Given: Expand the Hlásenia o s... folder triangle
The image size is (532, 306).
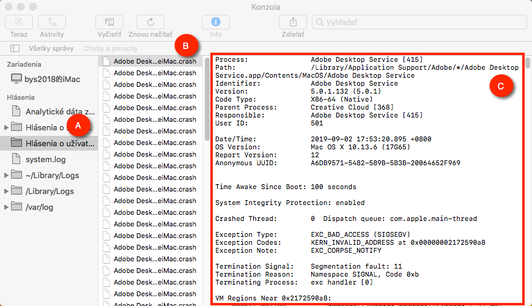Looking at the screenshot, I should (x=6, y=127).
